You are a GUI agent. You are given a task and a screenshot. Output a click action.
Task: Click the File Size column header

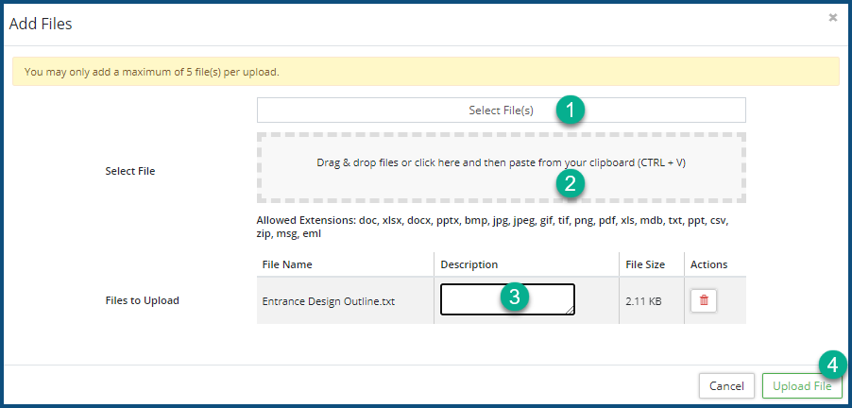pyautogui.click(x=647, y=264)
